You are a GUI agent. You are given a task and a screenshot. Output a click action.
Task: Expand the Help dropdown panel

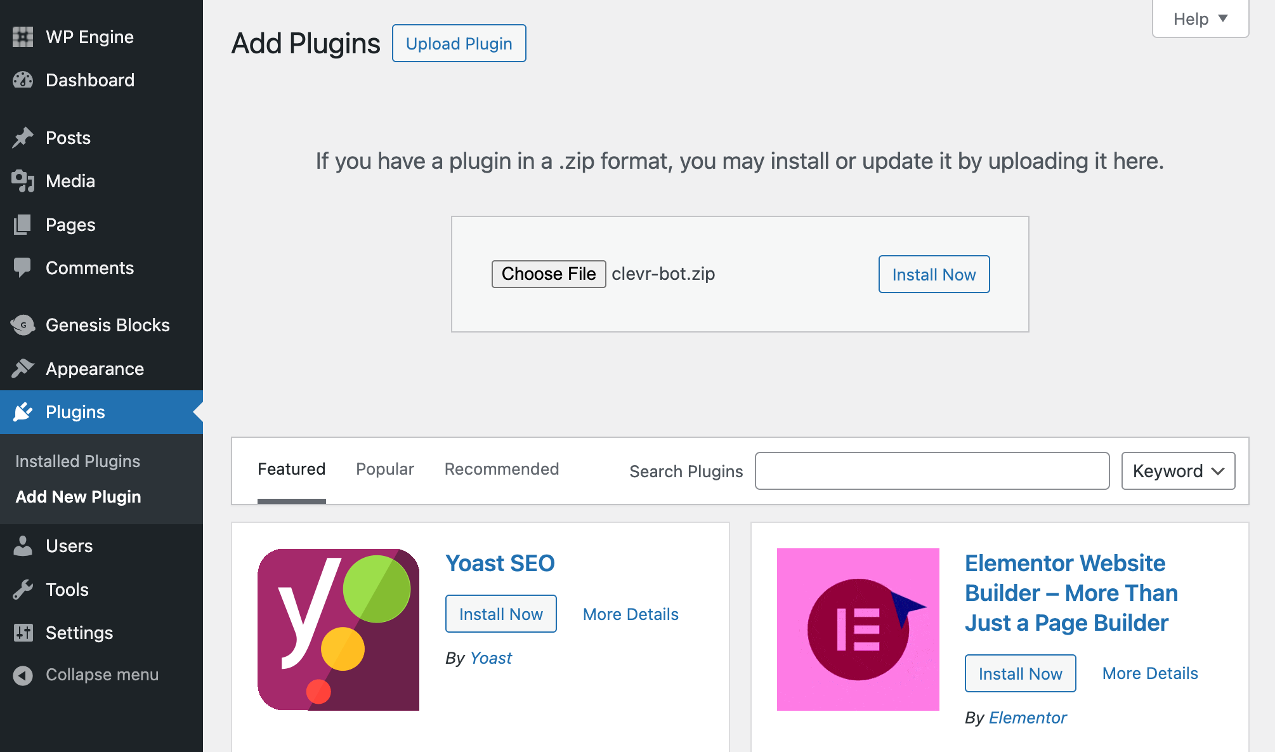point(1200,19)
